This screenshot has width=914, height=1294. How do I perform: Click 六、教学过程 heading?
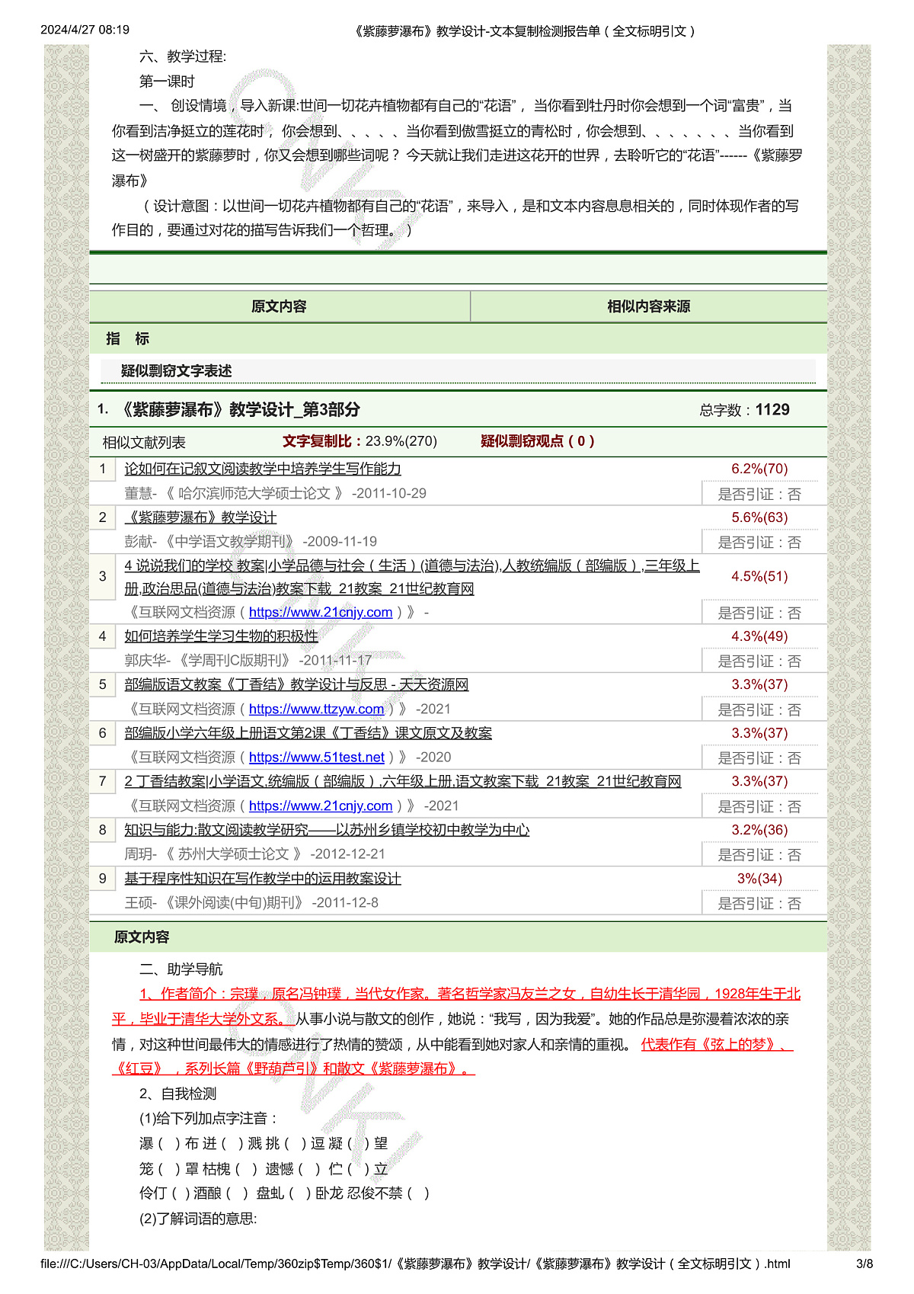183,56
